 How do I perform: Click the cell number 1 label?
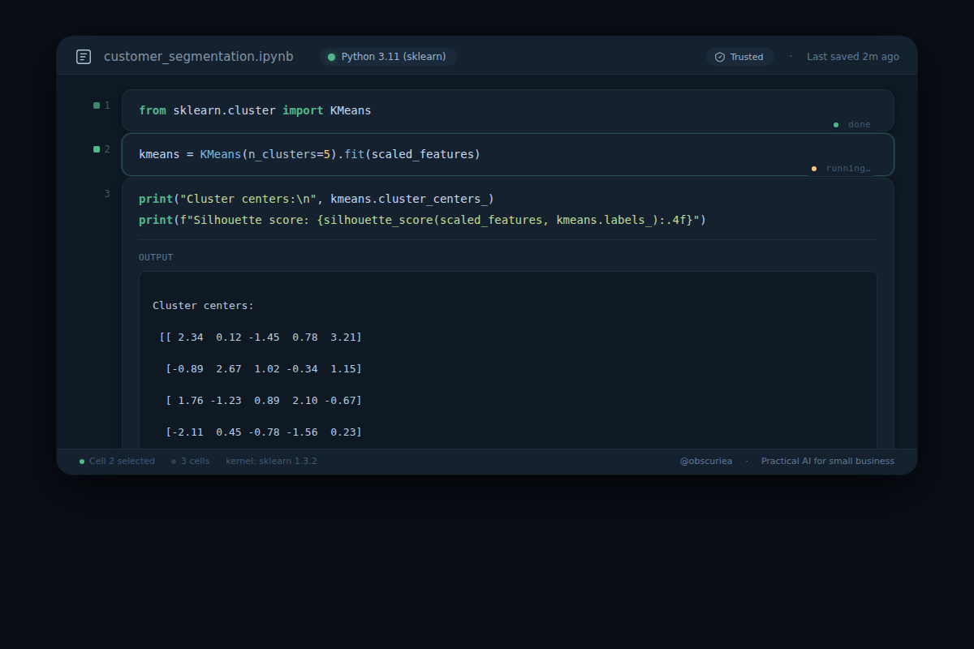(107, 105)
